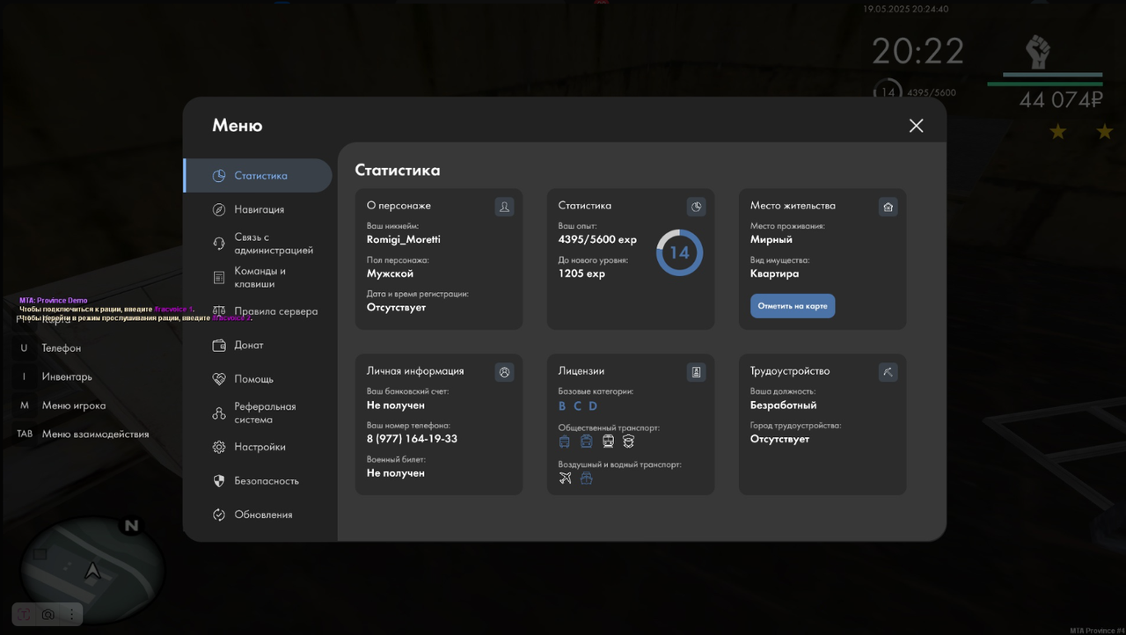Click the shield icon for Безопасность
Viewport: 1126px width, 635px height.
tap(219, 481)
